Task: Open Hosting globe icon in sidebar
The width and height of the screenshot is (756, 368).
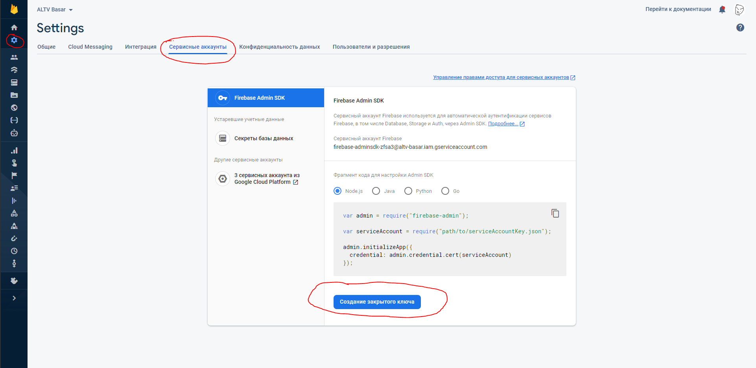Action: 14,108
